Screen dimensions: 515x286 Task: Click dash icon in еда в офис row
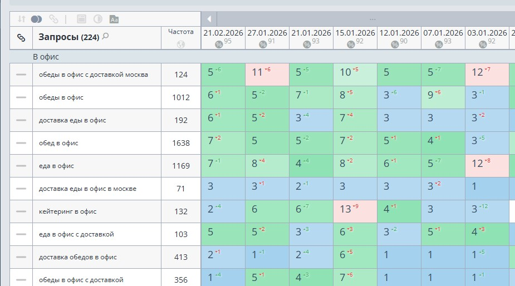(x=21, y=166)
